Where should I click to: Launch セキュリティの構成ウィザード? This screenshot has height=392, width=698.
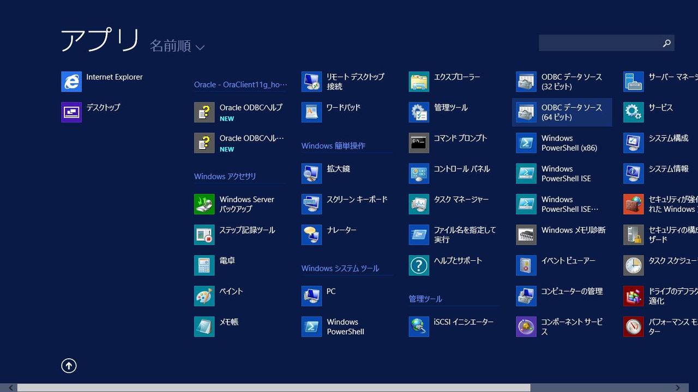point(660,235)
